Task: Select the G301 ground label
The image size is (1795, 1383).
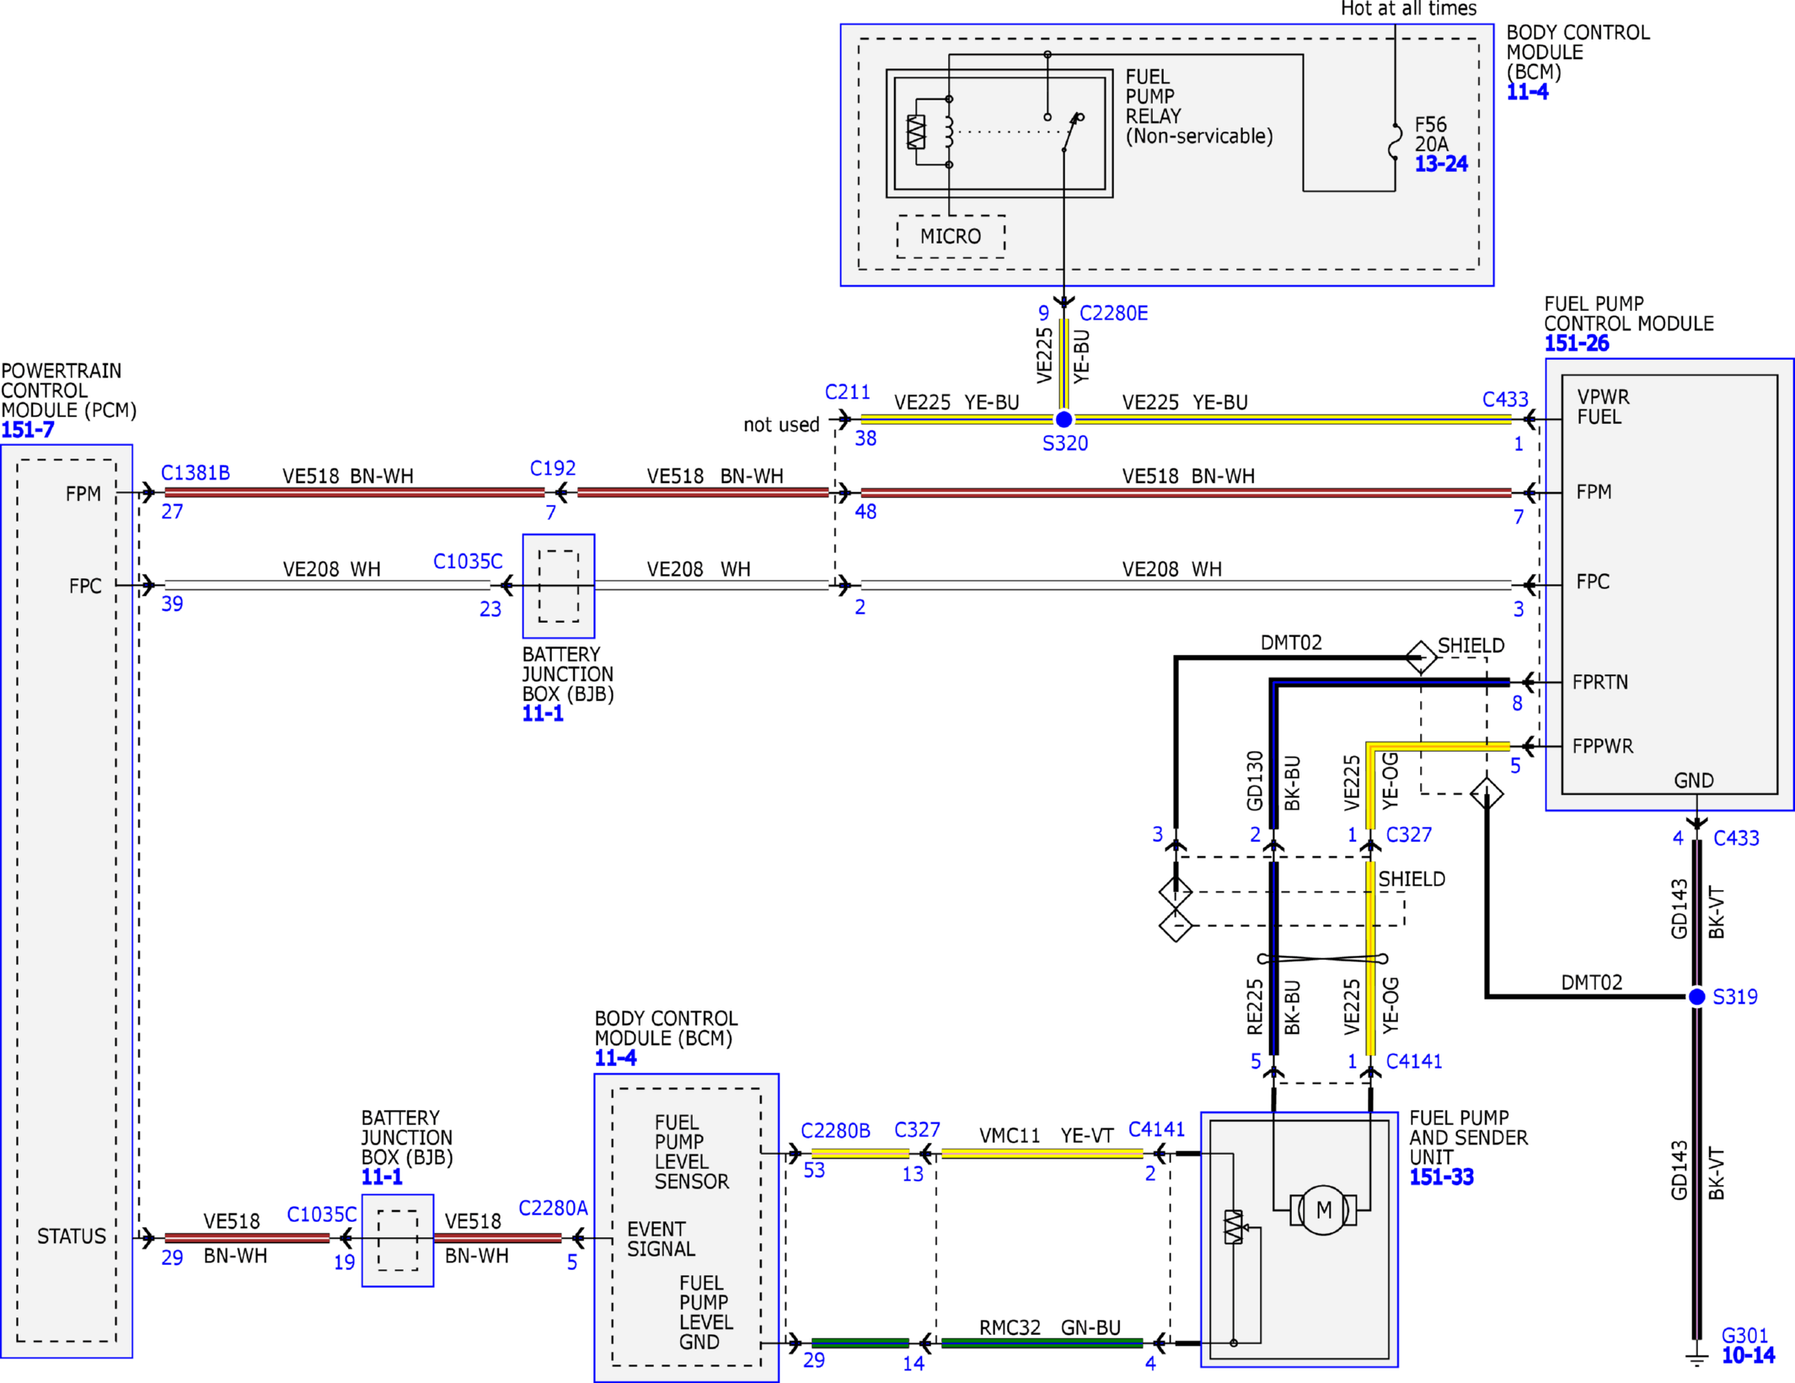Action: coord(1744,1336)
